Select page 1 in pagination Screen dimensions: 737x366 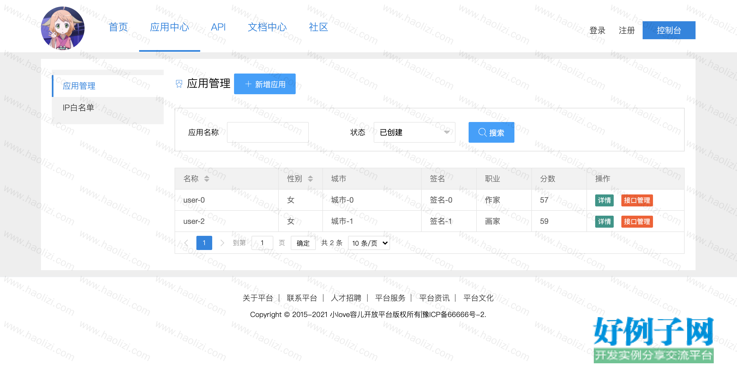[x=204, y=243]
